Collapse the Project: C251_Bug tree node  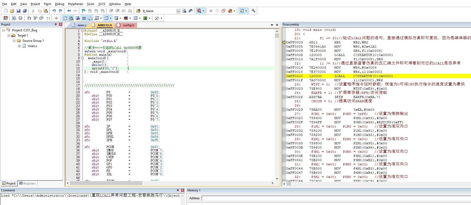pos(3,30)
